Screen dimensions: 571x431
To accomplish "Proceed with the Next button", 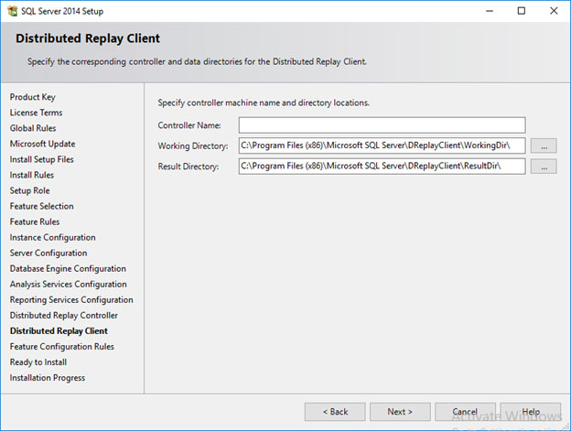I will pyautogui.click(x=400, y=412).
